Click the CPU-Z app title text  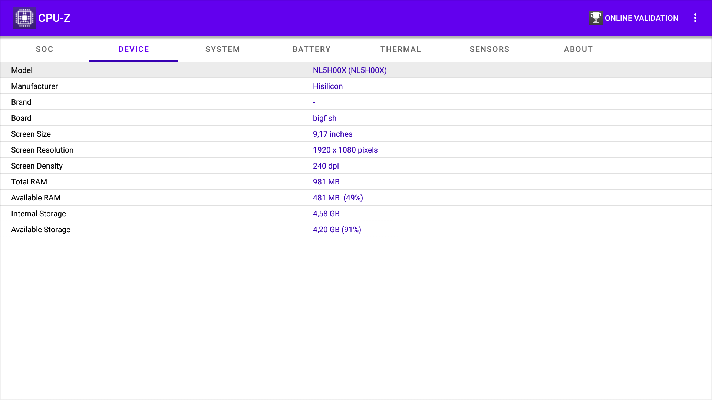pyautogui.click(x=54, y=18)
